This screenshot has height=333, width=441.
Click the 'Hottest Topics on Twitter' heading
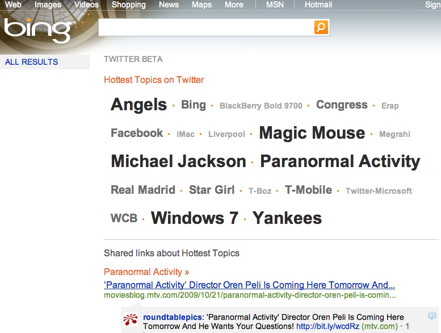(154, 80)
